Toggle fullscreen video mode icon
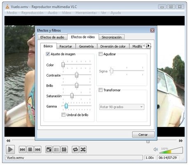The width and height of the screenshot is (189, 165). point(49,149)
